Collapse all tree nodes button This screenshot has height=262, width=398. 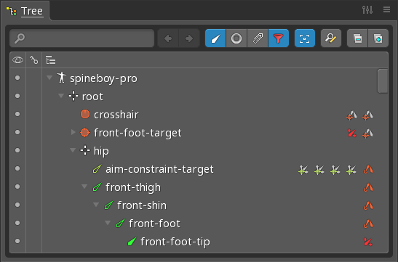[357, 38]
